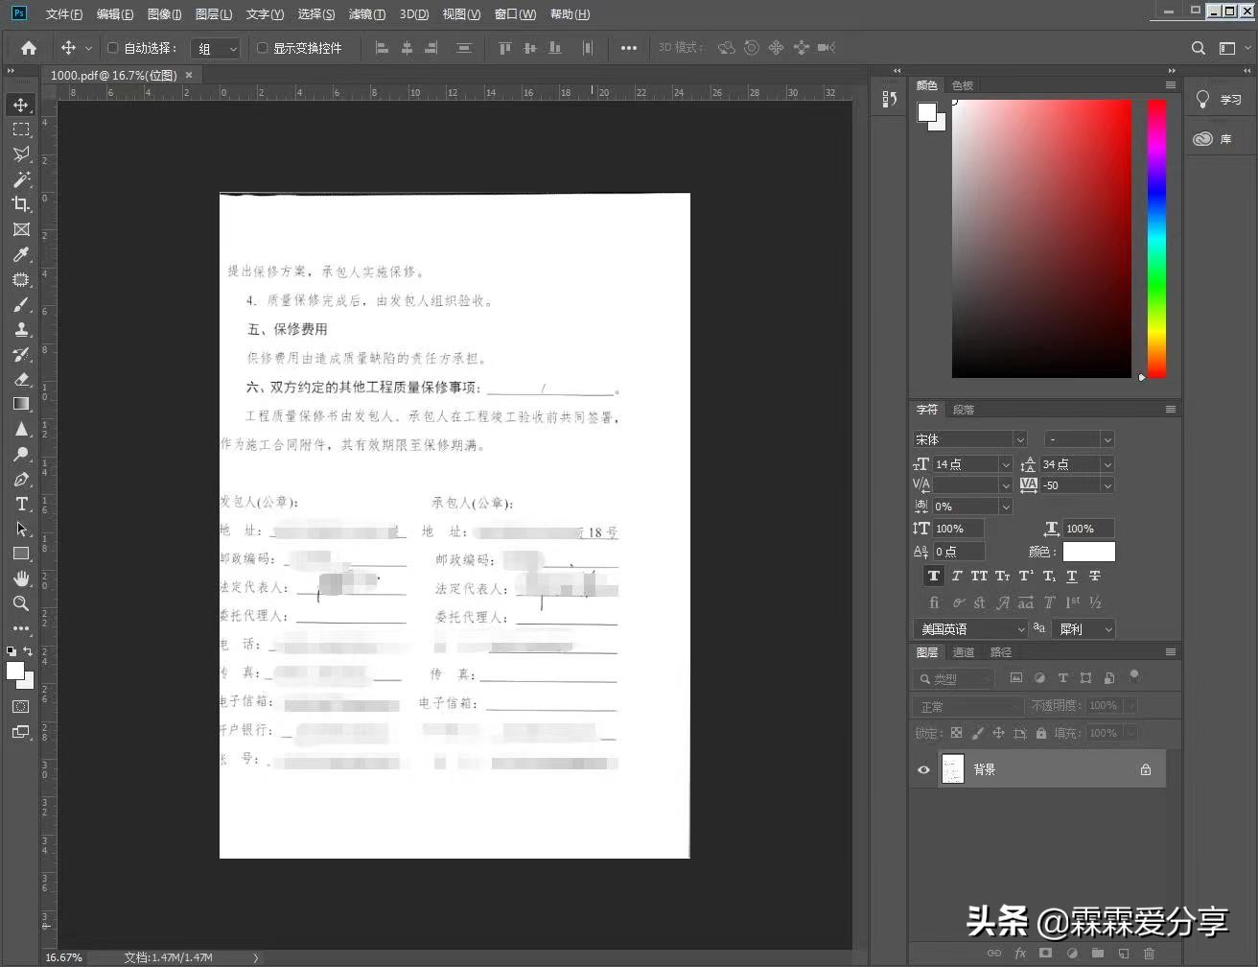Select the Path Selection tool
Image resolution: width=1258 pixels, height=967 pixels.
21,529
